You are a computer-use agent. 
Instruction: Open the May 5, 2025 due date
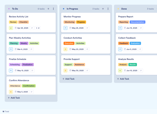[x=21, y=92]
